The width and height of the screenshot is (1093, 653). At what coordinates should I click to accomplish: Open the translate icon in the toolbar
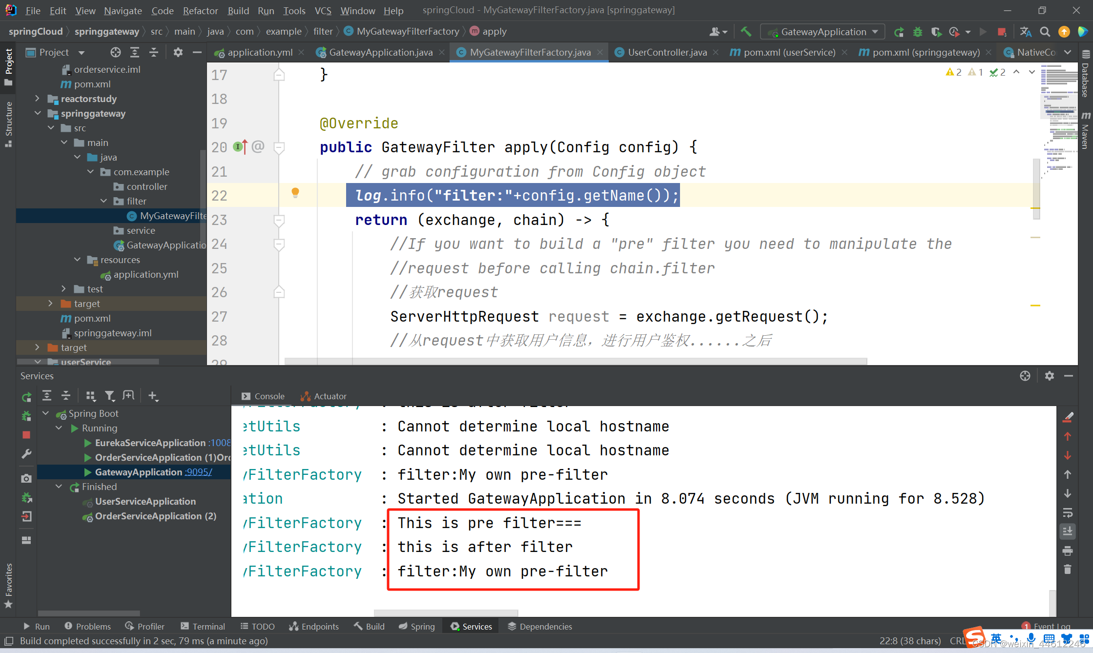[x=1026, y=32]
